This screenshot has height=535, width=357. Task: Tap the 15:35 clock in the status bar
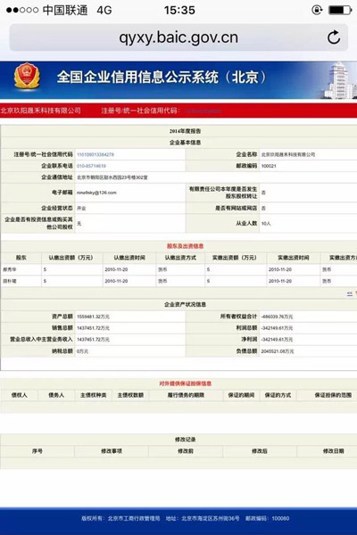point(179,10)
